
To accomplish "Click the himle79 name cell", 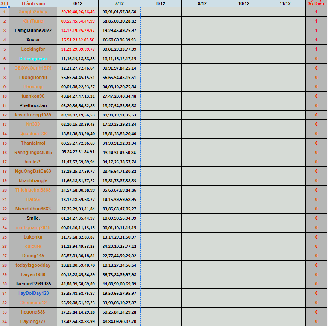I will click(33, 162).
